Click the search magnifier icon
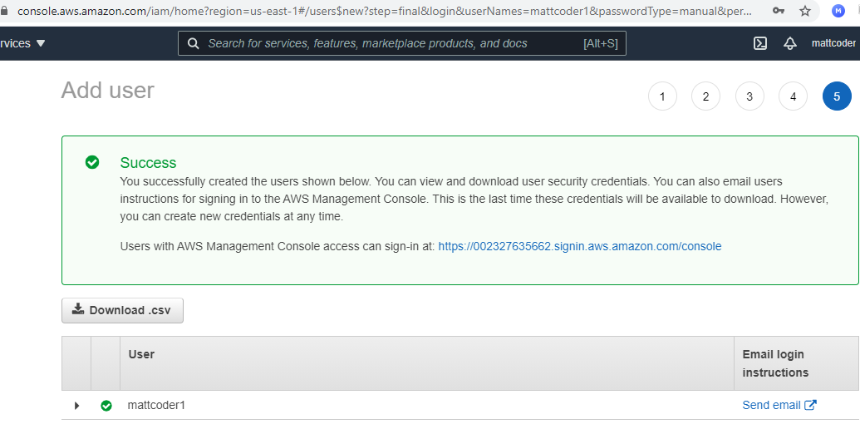Viewport: 860px width, 434px height. (x=193, y=43)
